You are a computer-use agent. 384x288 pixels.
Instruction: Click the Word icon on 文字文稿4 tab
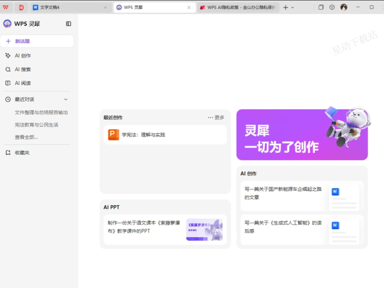click(35, 8)
